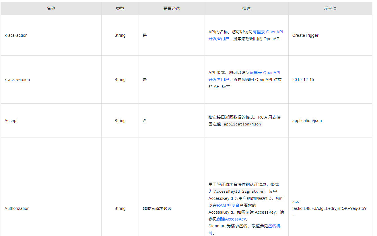This screenshot has width=377, height=236.
Task: Open the 阿里云 OpenAPI link in the x-acs-action row
Action: pos(268,32)
